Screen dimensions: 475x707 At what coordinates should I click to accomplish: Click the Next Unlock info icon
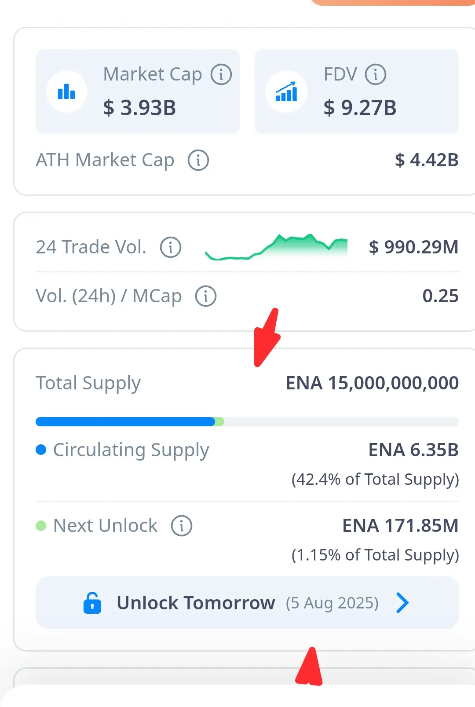click(181, 526)
